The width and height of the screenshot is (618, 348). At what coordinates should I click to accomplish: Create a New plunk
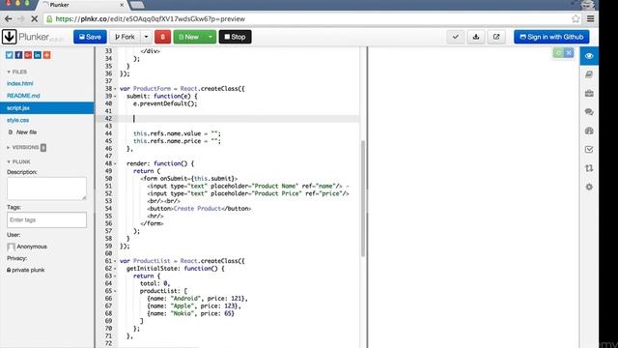click(x=189, y=37)
